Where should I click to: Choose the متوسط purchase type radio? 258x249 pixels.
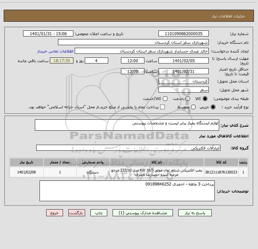[193, 107]
